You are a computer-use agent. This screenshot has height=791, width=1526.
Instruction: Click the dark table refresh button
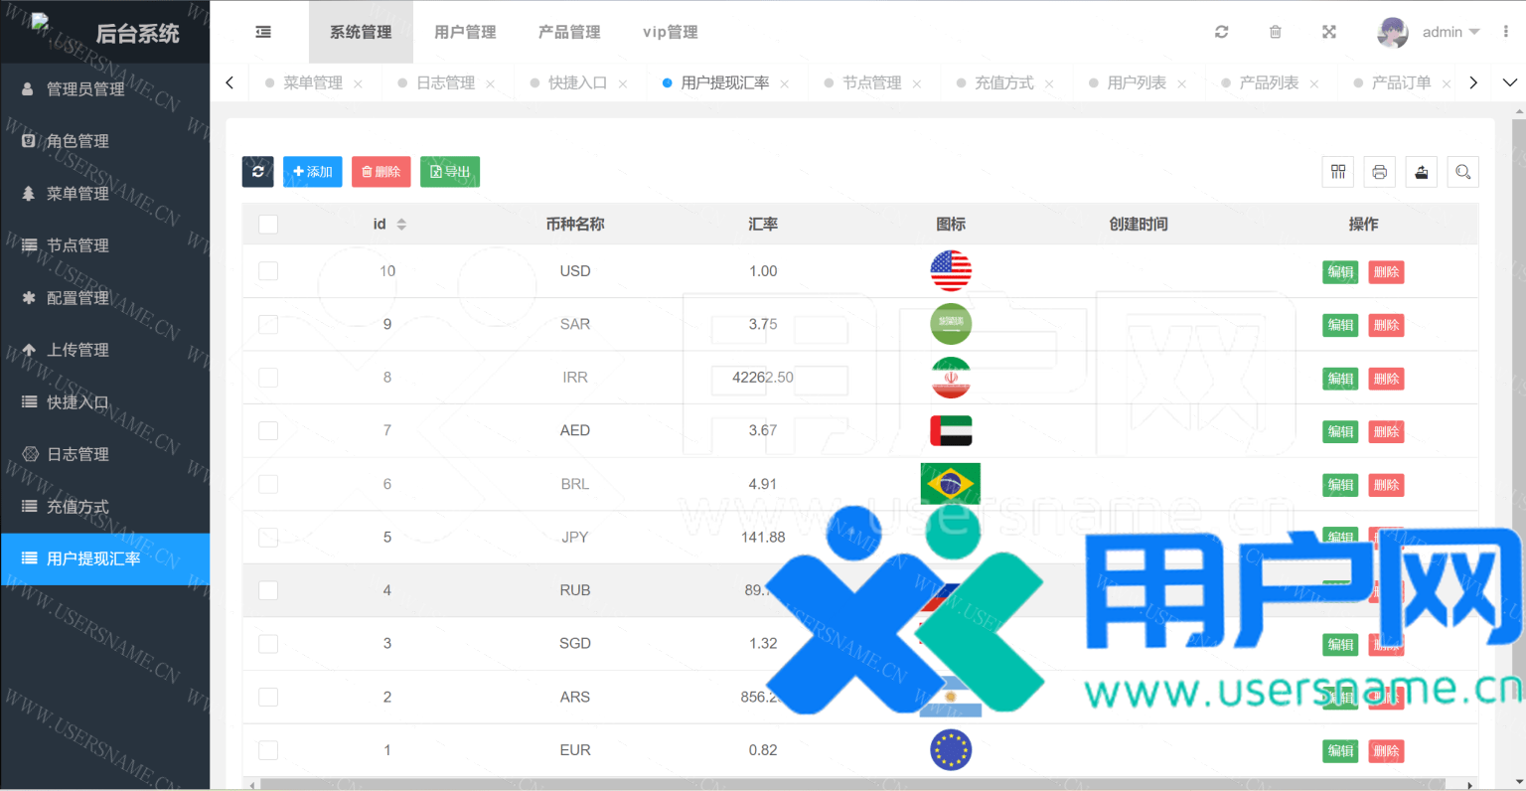coord(257,172)
